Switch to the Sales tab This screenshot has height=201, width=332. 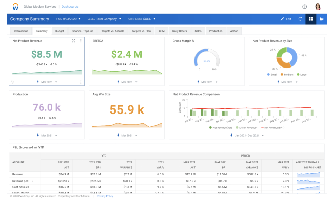tap(198, 31)
